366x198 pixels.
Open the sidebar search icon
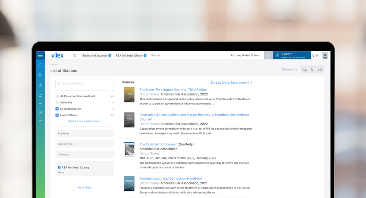40,75
